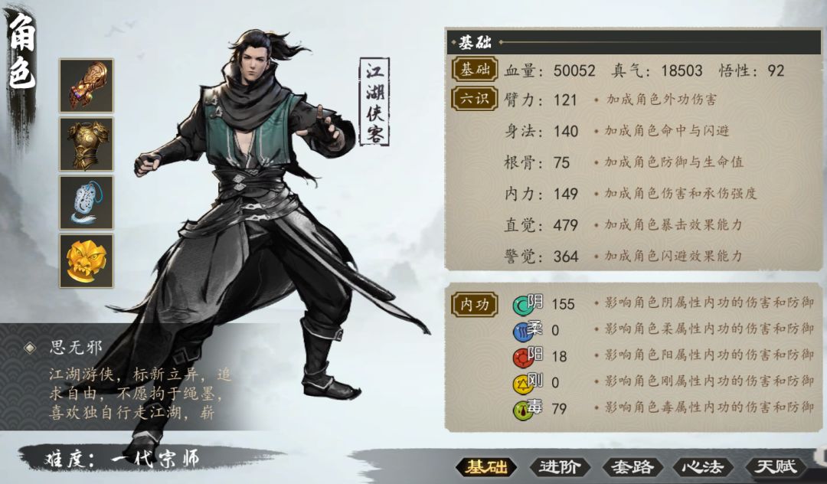
Task: Open the 套路 bottom tab
Action: pos(632,466)
